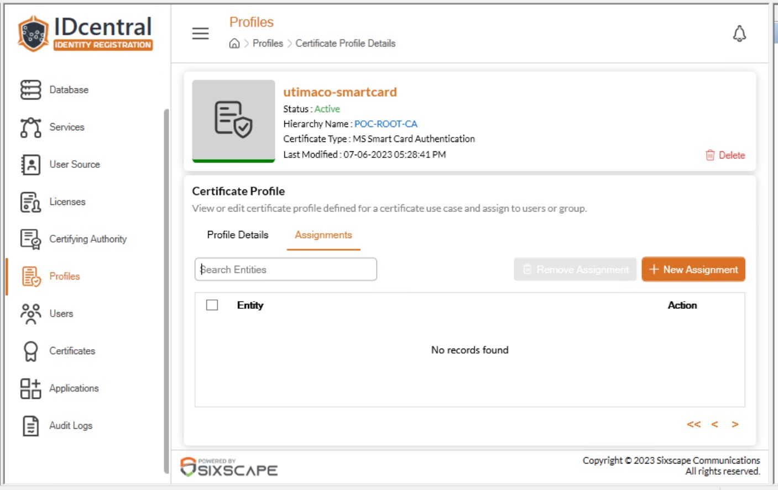The height and width of the screenshot is (490, 778).
Task: Click the 'No records found' message
Action: tap(470, 350)
